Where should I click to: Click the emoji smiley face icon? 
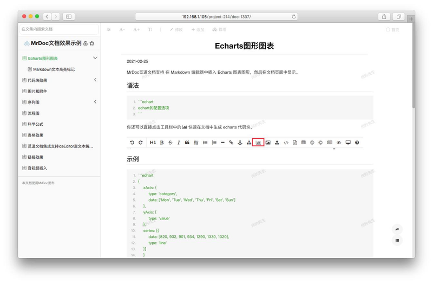312,143
